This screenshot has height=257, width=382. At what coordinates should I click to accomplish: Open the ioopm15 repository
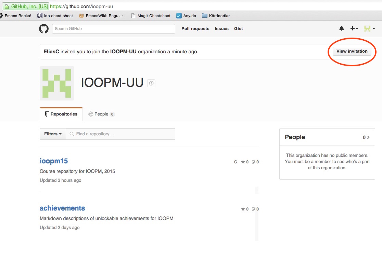coord(54,161)
